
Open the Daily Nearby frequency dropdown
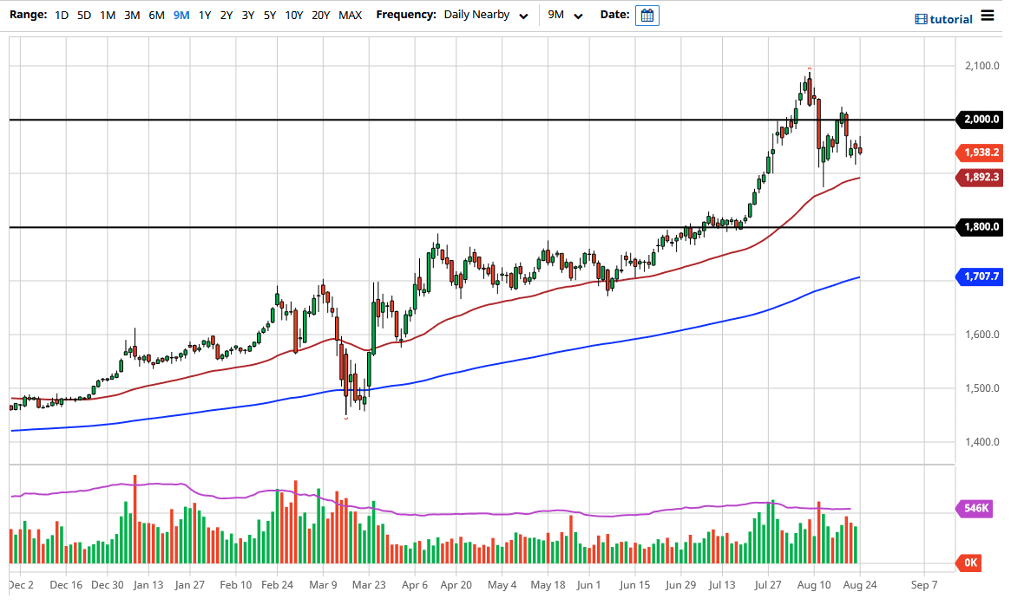(486, 15)
